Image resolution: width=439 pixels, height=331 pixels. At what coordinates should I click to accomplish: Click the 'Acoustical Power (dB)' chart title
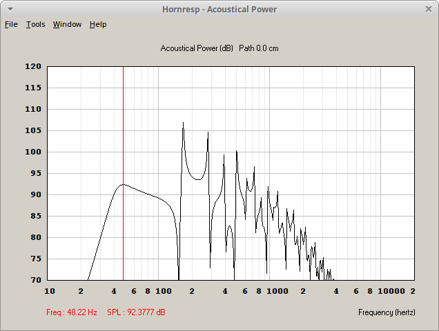[x=197, y=48]
